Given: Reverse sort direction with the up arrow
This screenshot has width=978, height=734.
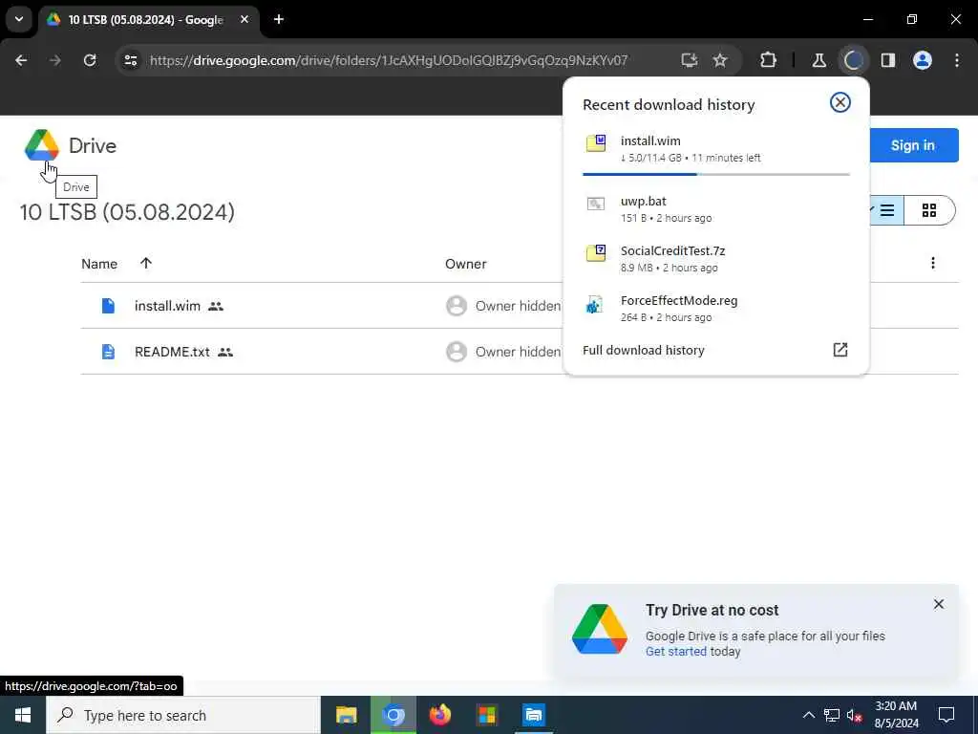Looking at the screenshot, I should (146, 263).
